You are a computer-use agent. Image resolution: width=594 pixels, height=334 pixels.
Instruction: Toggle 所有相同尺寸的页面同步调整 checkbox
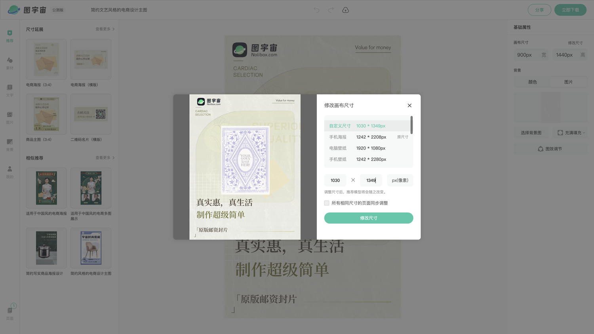[327, 203]
